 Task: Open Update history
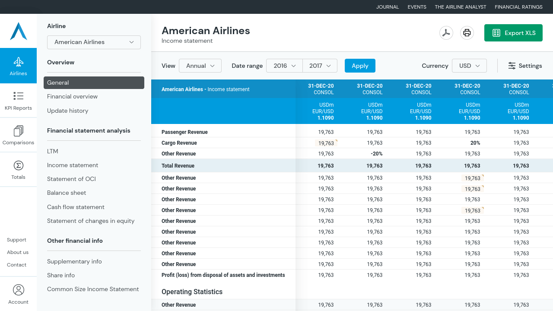tap(67, 111)
